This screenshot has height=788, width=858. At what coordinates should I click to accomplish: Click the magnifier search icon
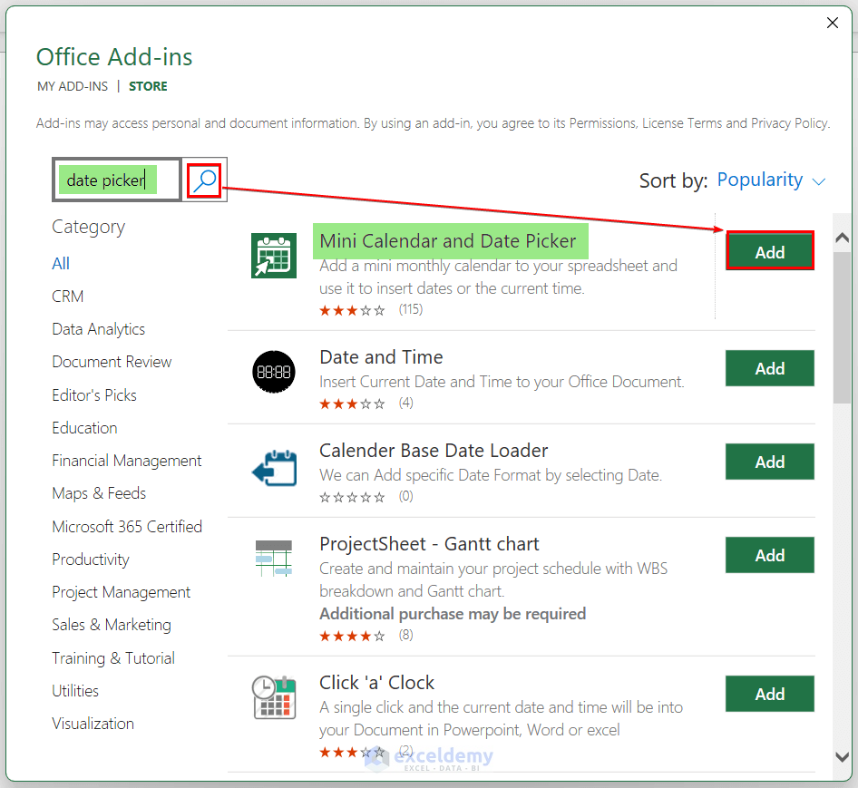click(x=204, y=180)
